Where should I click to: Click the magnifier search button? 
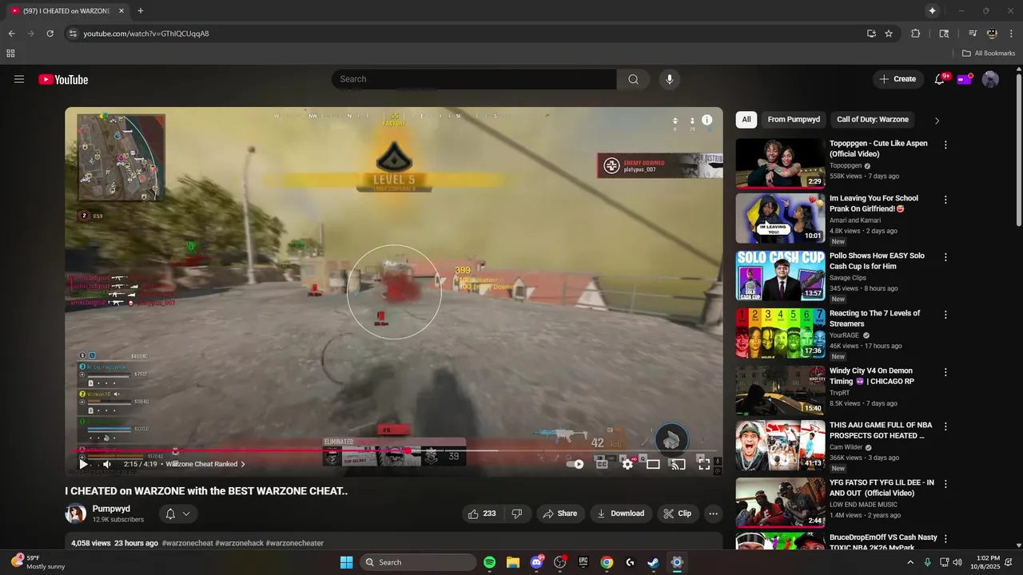[x=633, y=79]
